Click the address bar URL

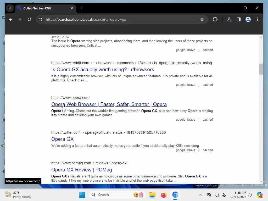[x=86, y=19]
